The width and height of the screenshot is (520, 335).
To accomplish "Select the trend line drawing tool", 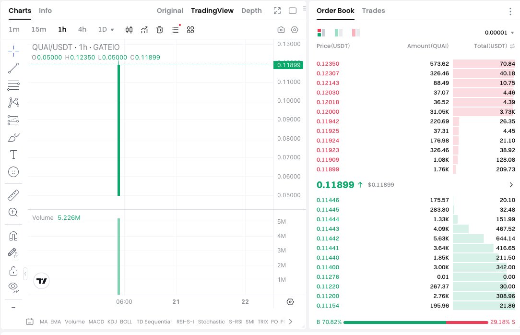I will [x=13, y=68].
